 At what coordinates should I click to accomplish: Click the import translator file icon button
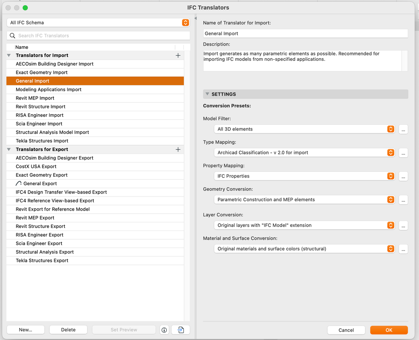(x=181, y=330)
